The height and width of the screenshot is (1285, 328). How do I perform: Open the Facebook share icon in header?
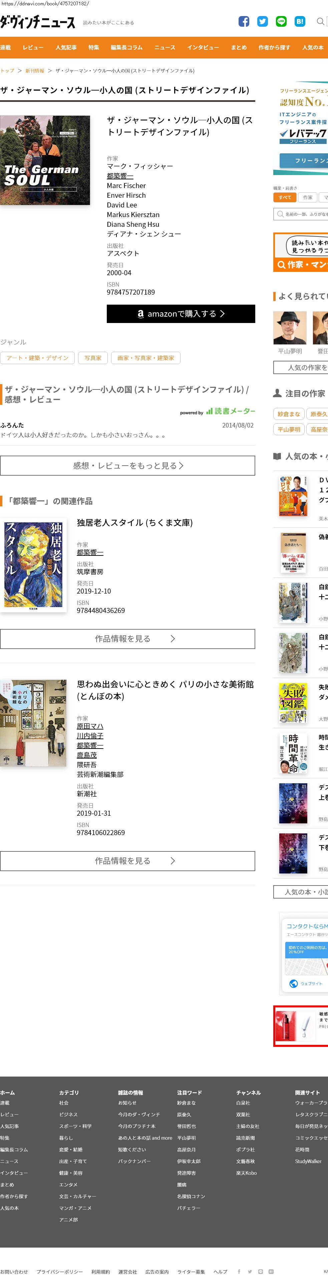click(244, 21)
